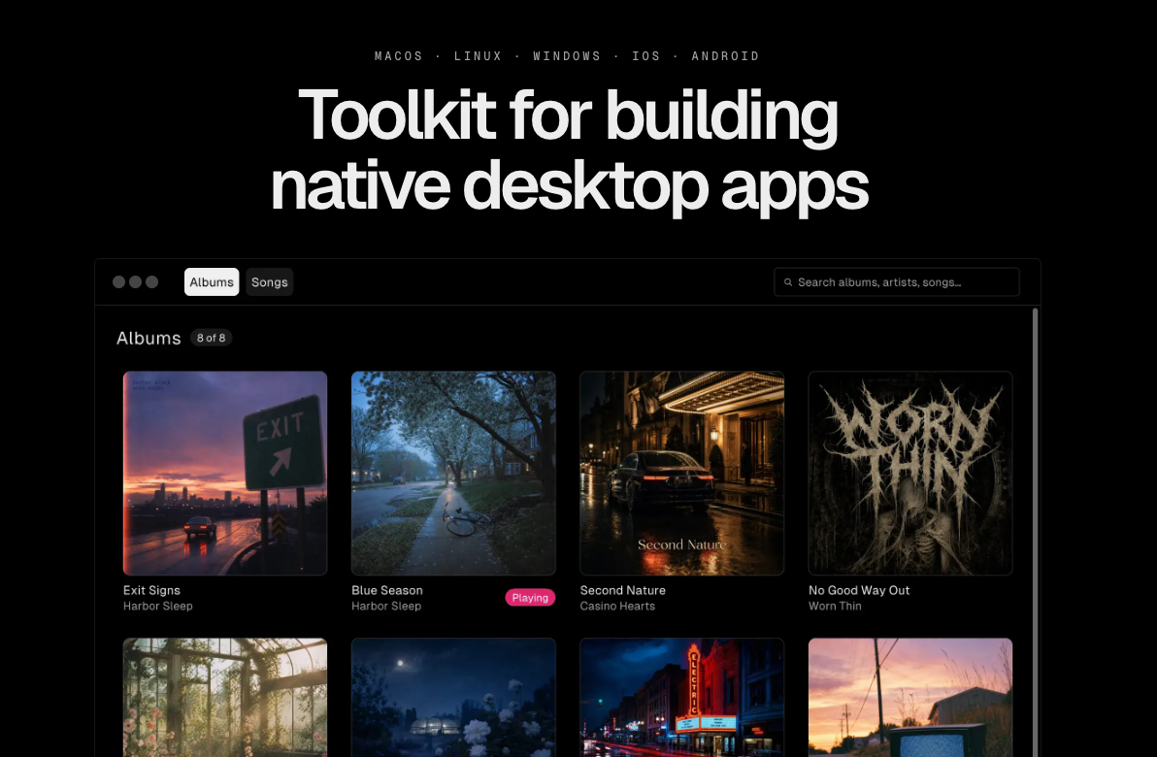Screen dimensions: 1157x757
Task: Click the middle window control dot
Action: [135, 281]
